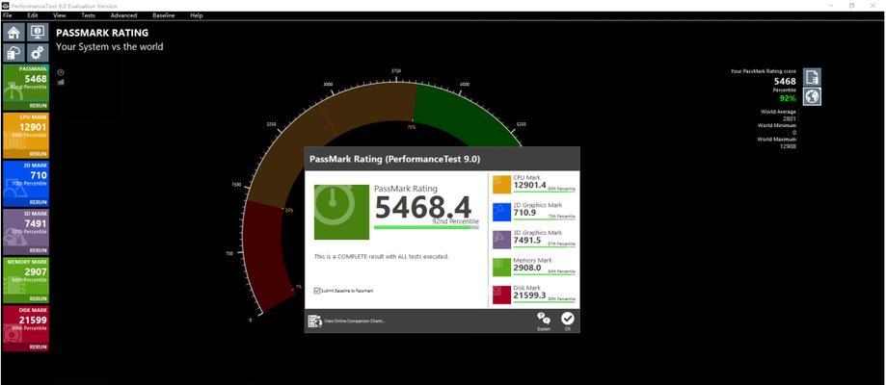The width and height of the screenshot is (886, 385).
Task: Rerun the 3D Mark test
Action: click(x=38, y=250)
